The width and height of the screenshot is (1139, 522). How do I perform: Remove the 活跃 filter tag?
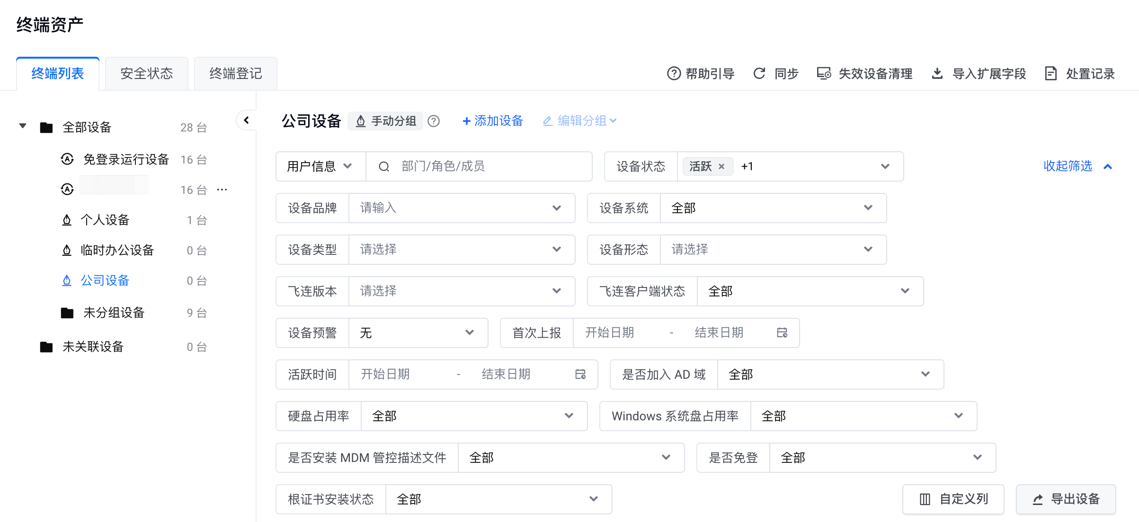pyautogui.click(x=721, y=166)
